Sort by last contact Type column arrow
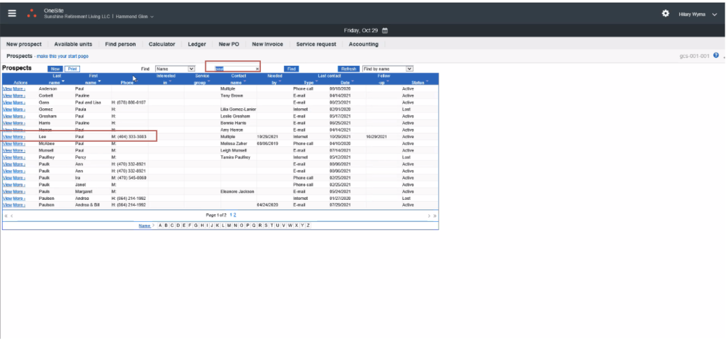The image size is (726, 361). pyautogui.click(x=316, y=82)
